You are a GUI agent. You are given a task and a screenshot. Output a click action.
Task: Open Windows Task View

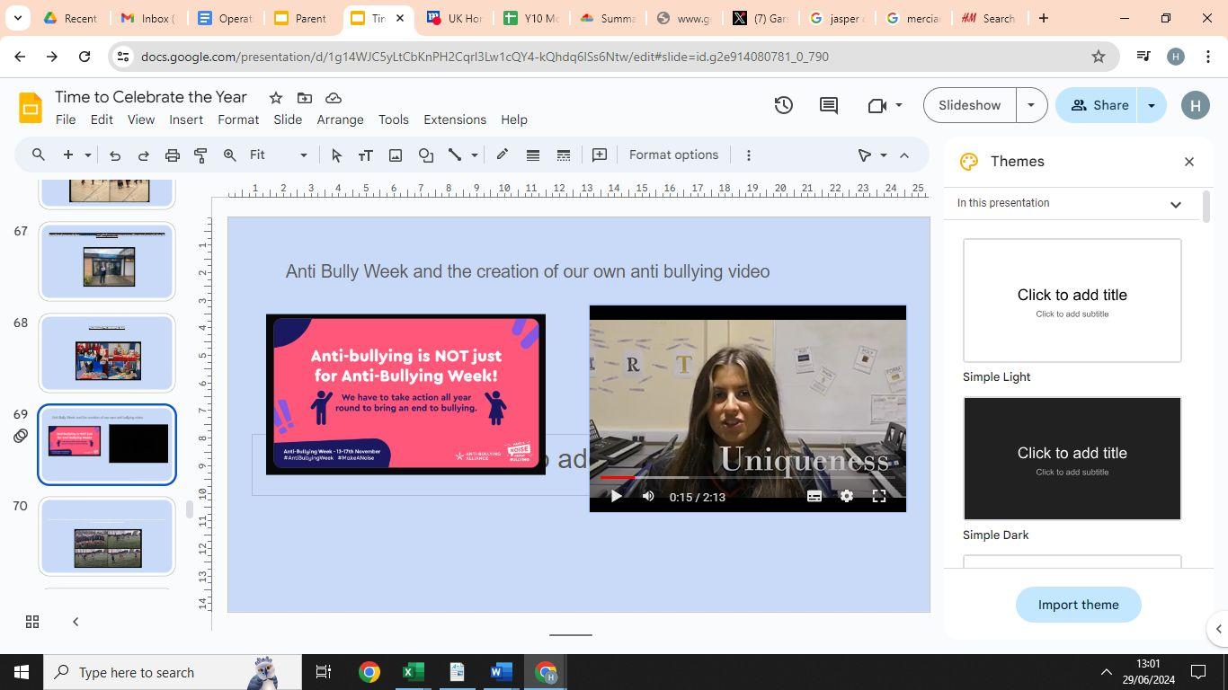[324, 672]
